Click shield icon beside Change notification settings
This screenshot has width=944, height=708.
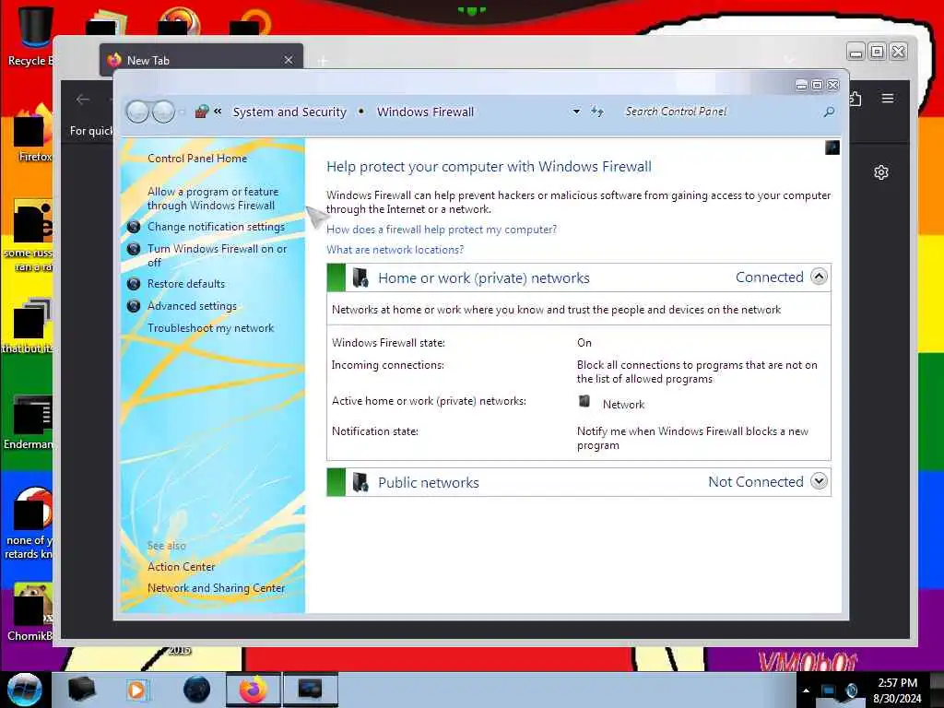click(x=134, y=227)
